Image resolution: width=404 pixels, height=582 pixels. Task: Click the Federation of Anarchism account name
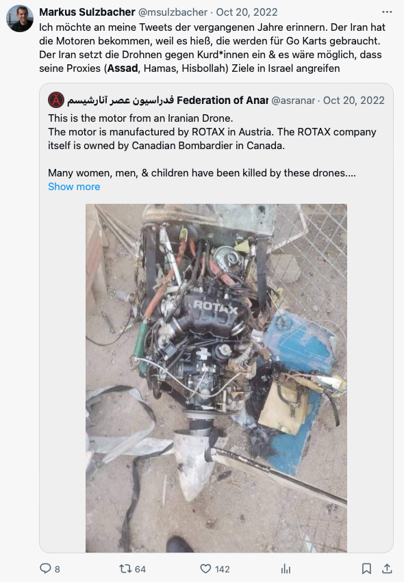(x=168, y=101)
